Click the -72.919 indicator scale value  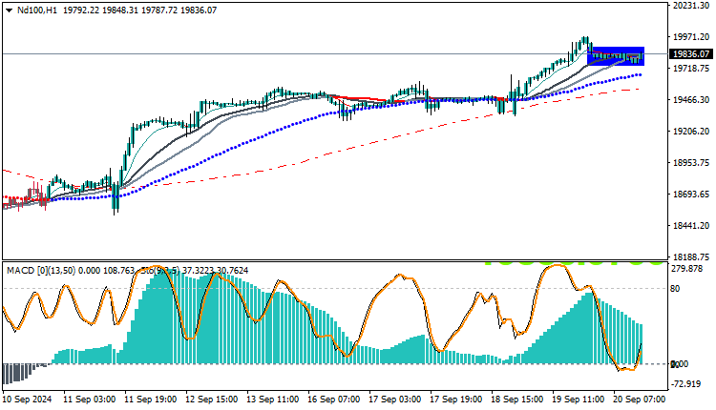click(686, 384)
